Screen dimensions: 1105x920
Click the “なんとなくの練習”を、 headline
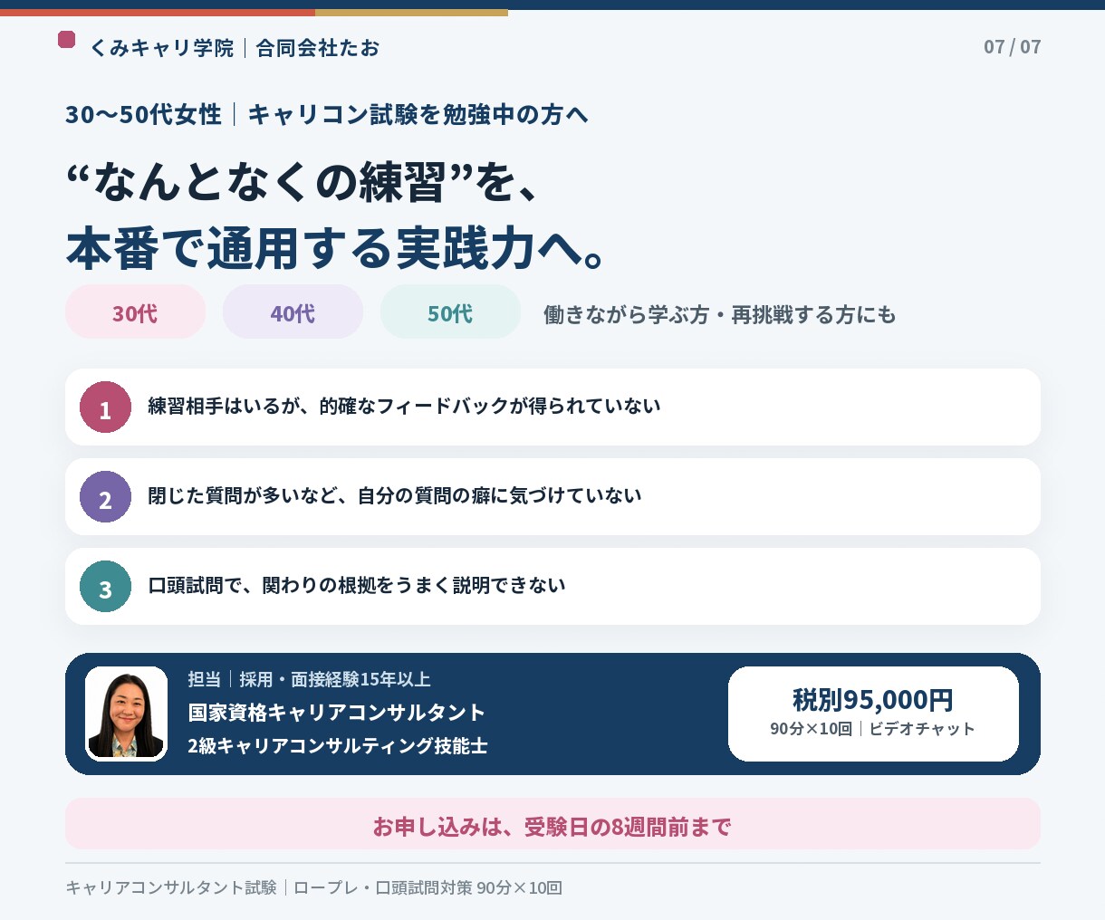tap(304, 182)
